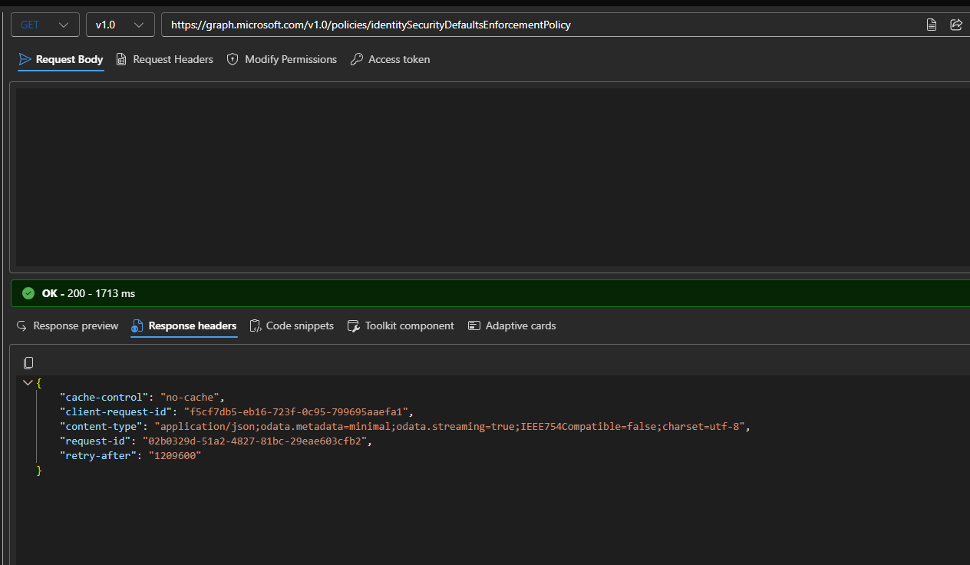Click the OK - 200 - 1713 ms status bar

pyautogui.click(x=490, y=293)
